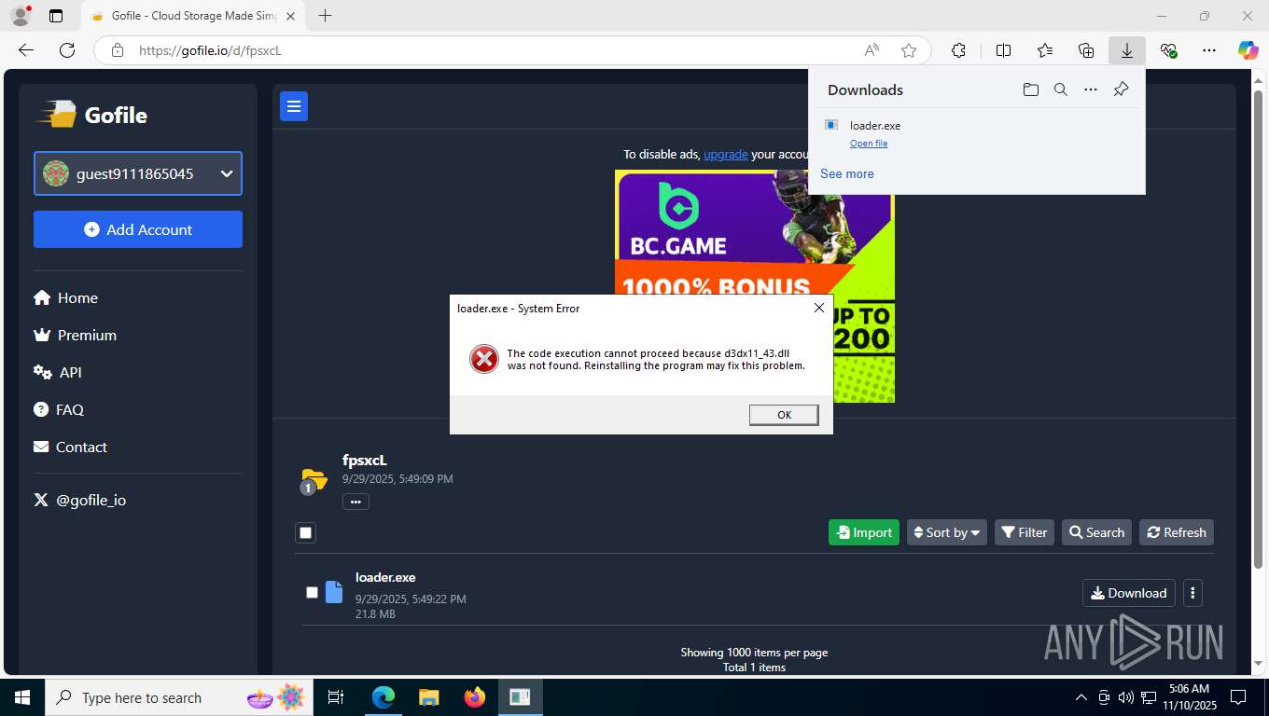The image size is (1269, 716).
Task: Click the taskbar search box
Action: pyautogui.click(x=177, y=697)
